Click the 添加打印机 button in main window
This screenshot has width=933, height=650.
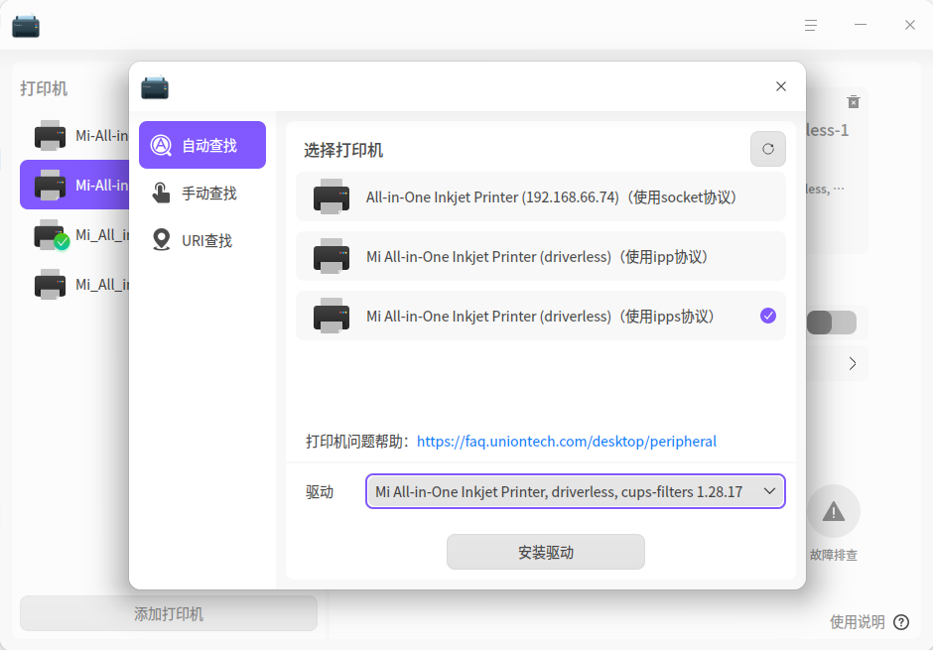point(169,613)
